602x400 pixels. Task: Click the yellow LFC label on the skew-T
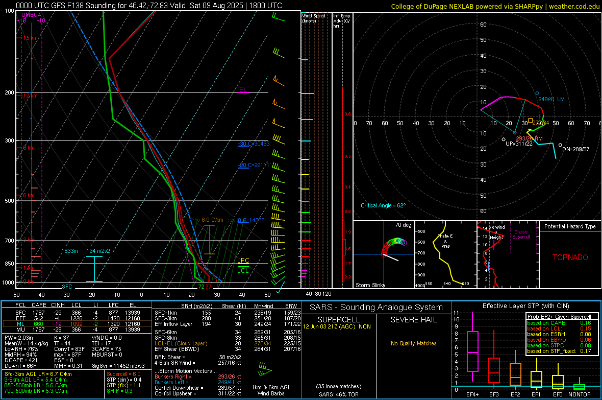pos(243,261)
